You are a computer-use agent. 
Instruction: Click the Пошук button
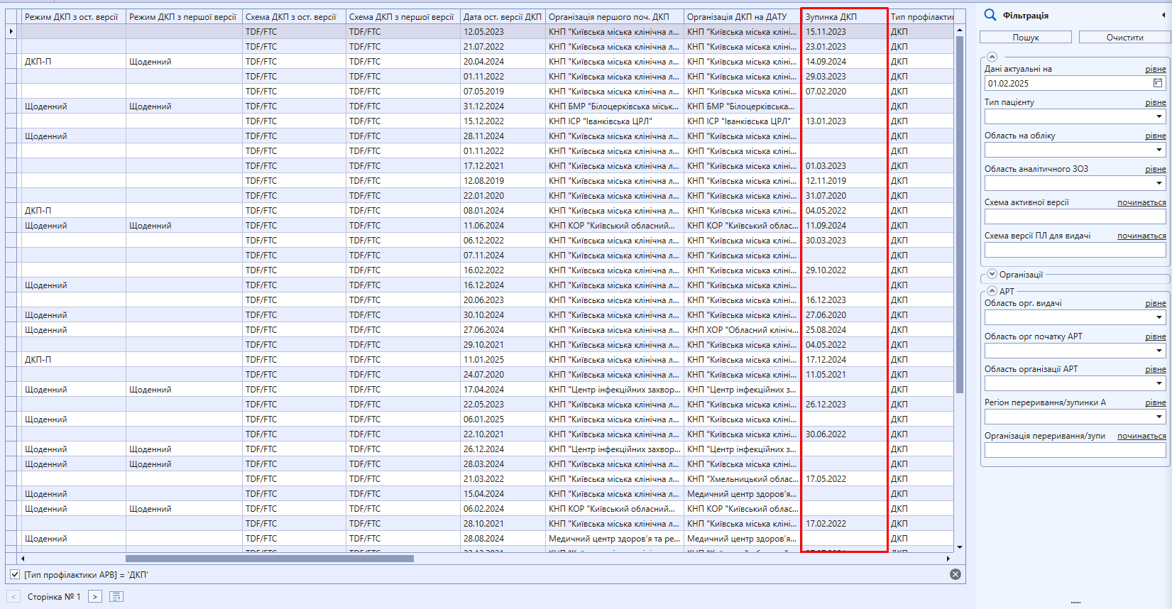point(1026,38)
